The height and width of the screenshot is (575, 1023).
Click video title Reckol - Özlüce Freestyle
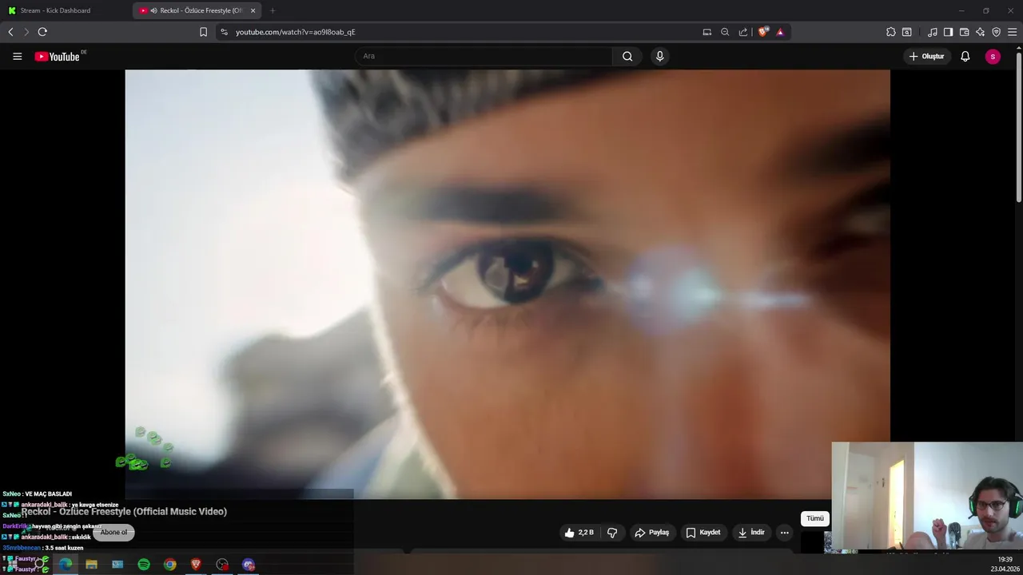tap(124, 511)
